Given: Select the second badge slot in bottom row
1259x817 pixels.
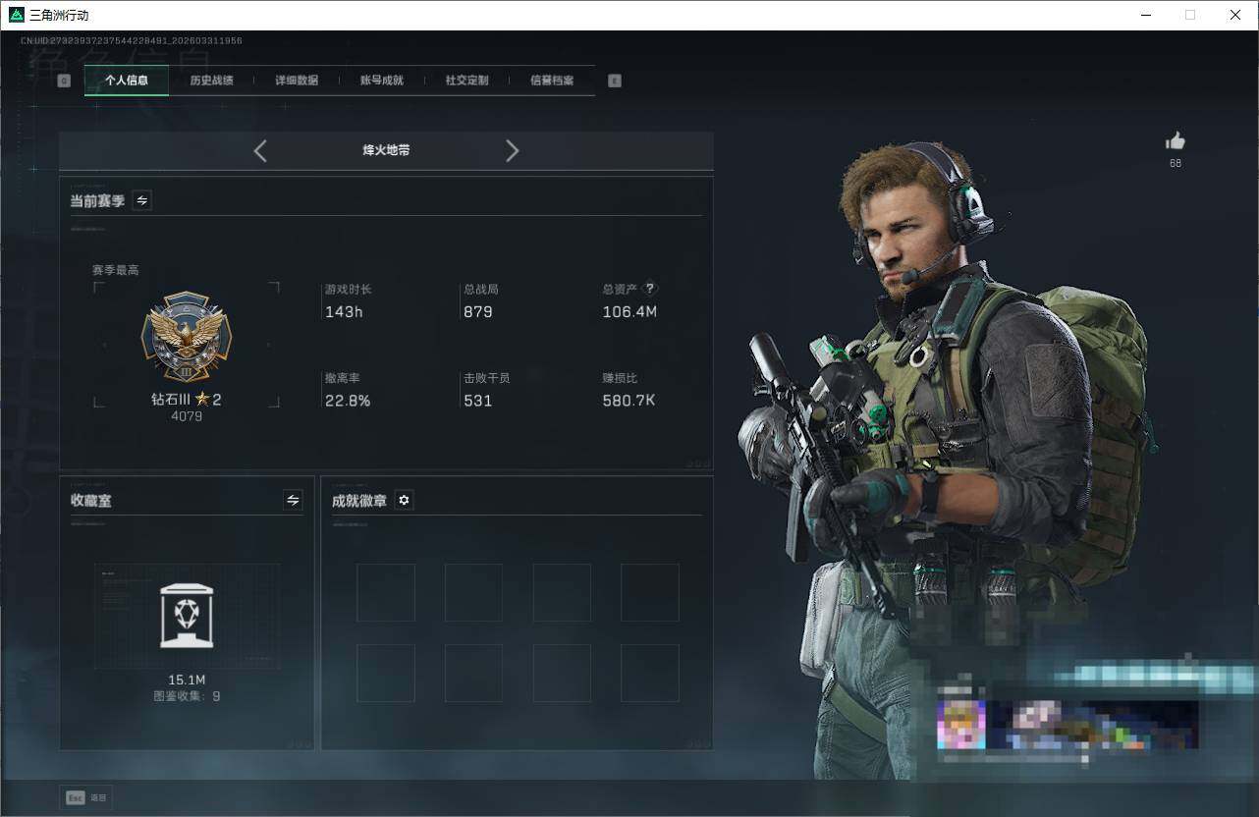Looking at the screenshot, I should (x=473, y=673).
